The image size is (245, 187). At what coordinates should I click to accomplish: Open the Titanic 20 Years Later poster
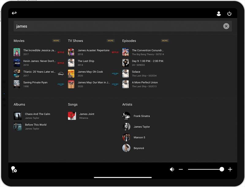[x=17, y=74]
